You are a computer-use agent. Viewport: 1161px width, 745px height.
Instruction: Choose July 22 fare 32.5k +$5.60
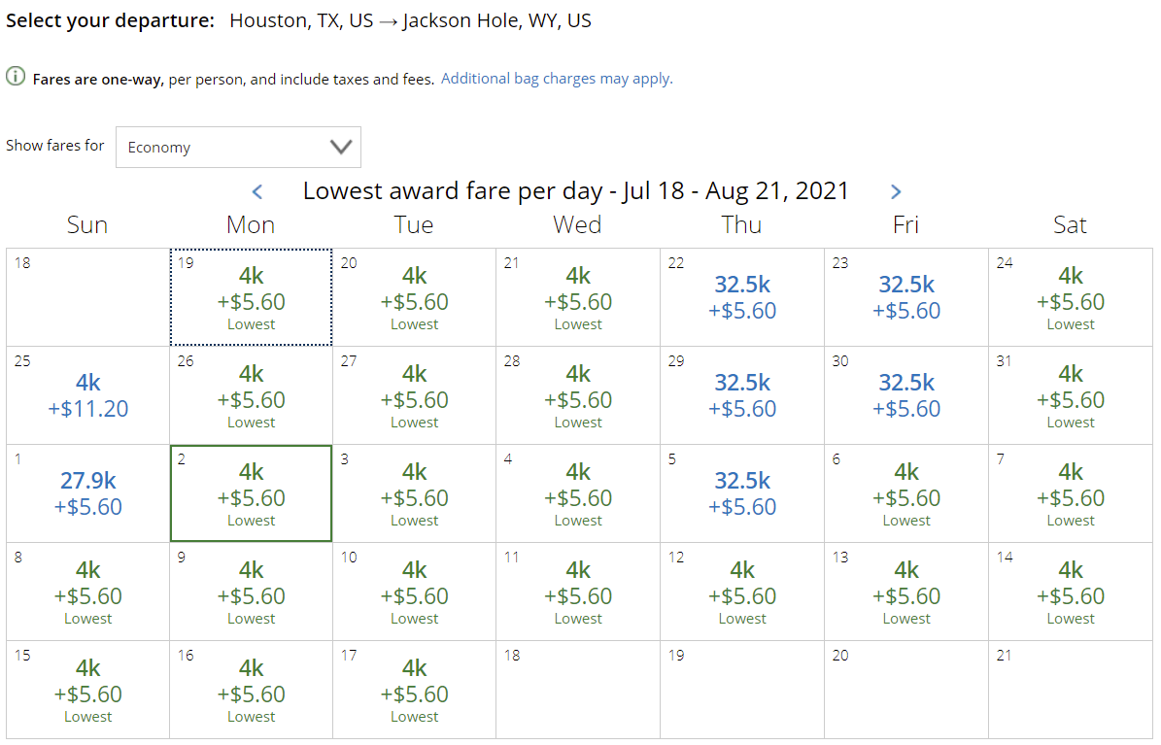click(x=742, y=297)
